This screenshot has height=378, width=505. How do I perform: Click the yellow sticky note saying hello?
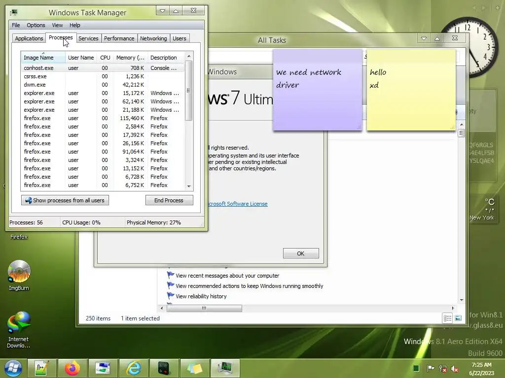[411, 90]
